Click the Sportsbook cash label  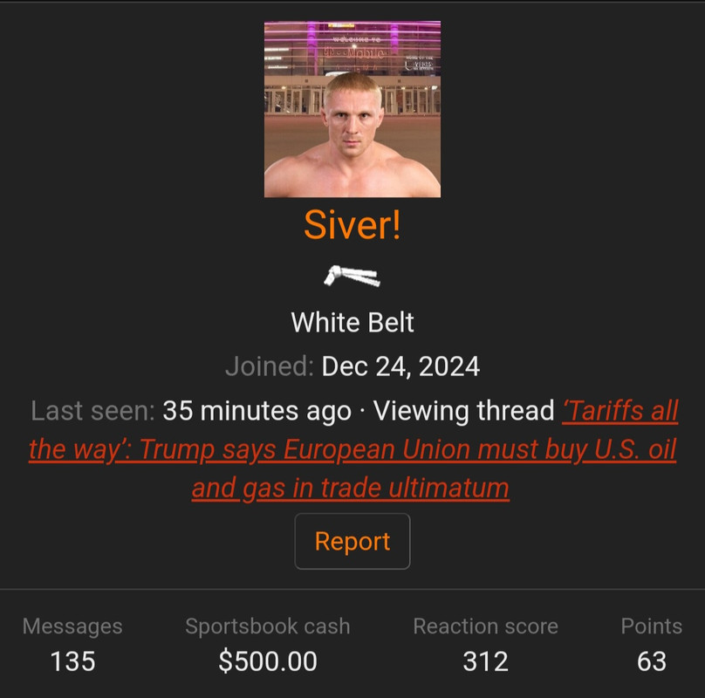tap(268, 626)
